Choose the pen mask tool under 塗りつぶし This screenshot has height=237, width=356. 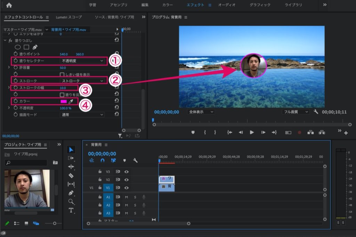tap(35, 47)
